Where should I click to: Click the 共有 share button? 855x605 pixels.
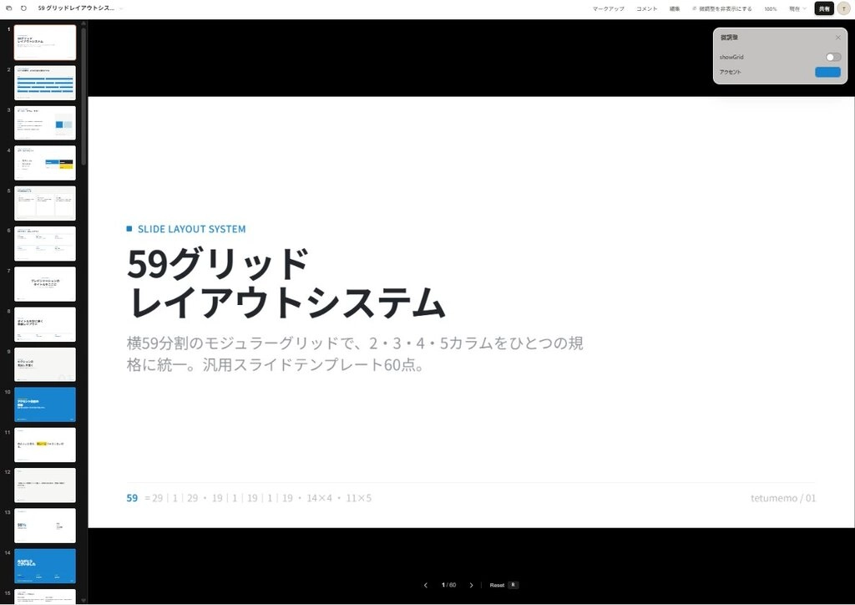point(824,8)
